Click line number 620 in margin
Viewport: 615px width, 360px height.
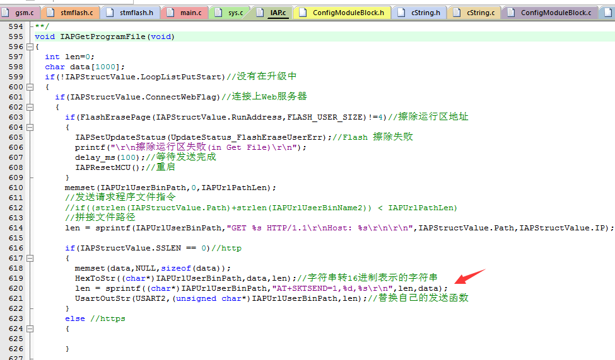point(16,288)
